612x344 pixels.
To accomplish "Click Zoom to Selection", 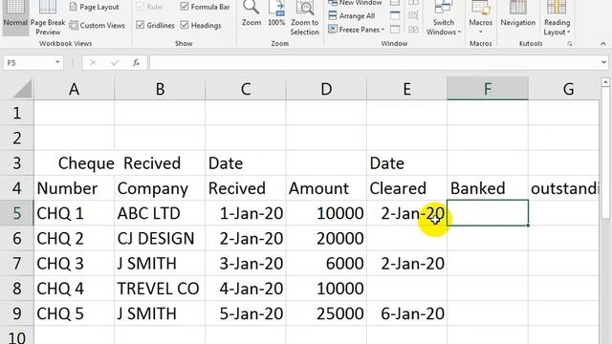I will click(x=304, y=17).
